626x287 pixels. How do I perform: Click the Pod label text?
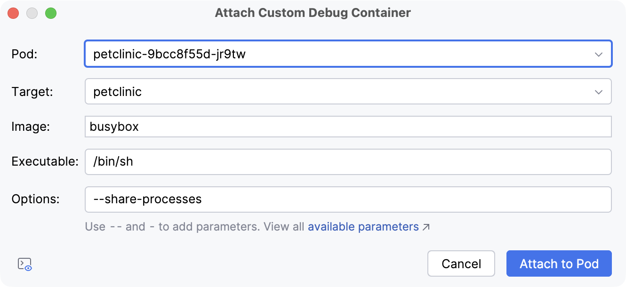point(23,54)
